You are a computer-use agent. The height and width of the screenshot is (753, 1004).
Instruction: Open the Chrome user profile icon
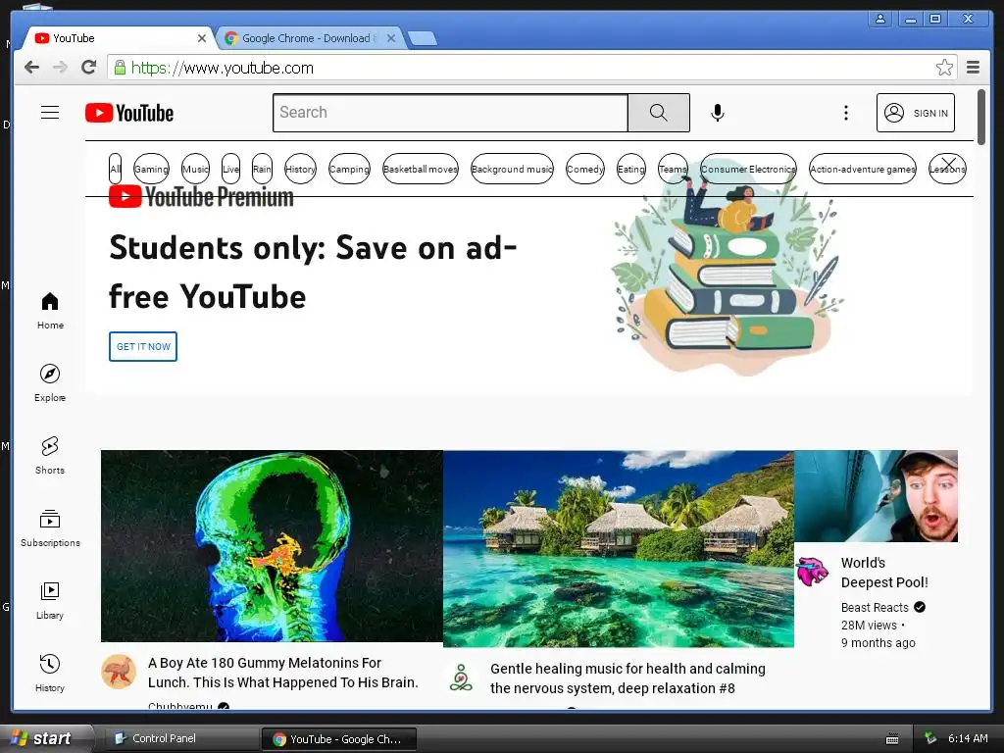point(880,19)
